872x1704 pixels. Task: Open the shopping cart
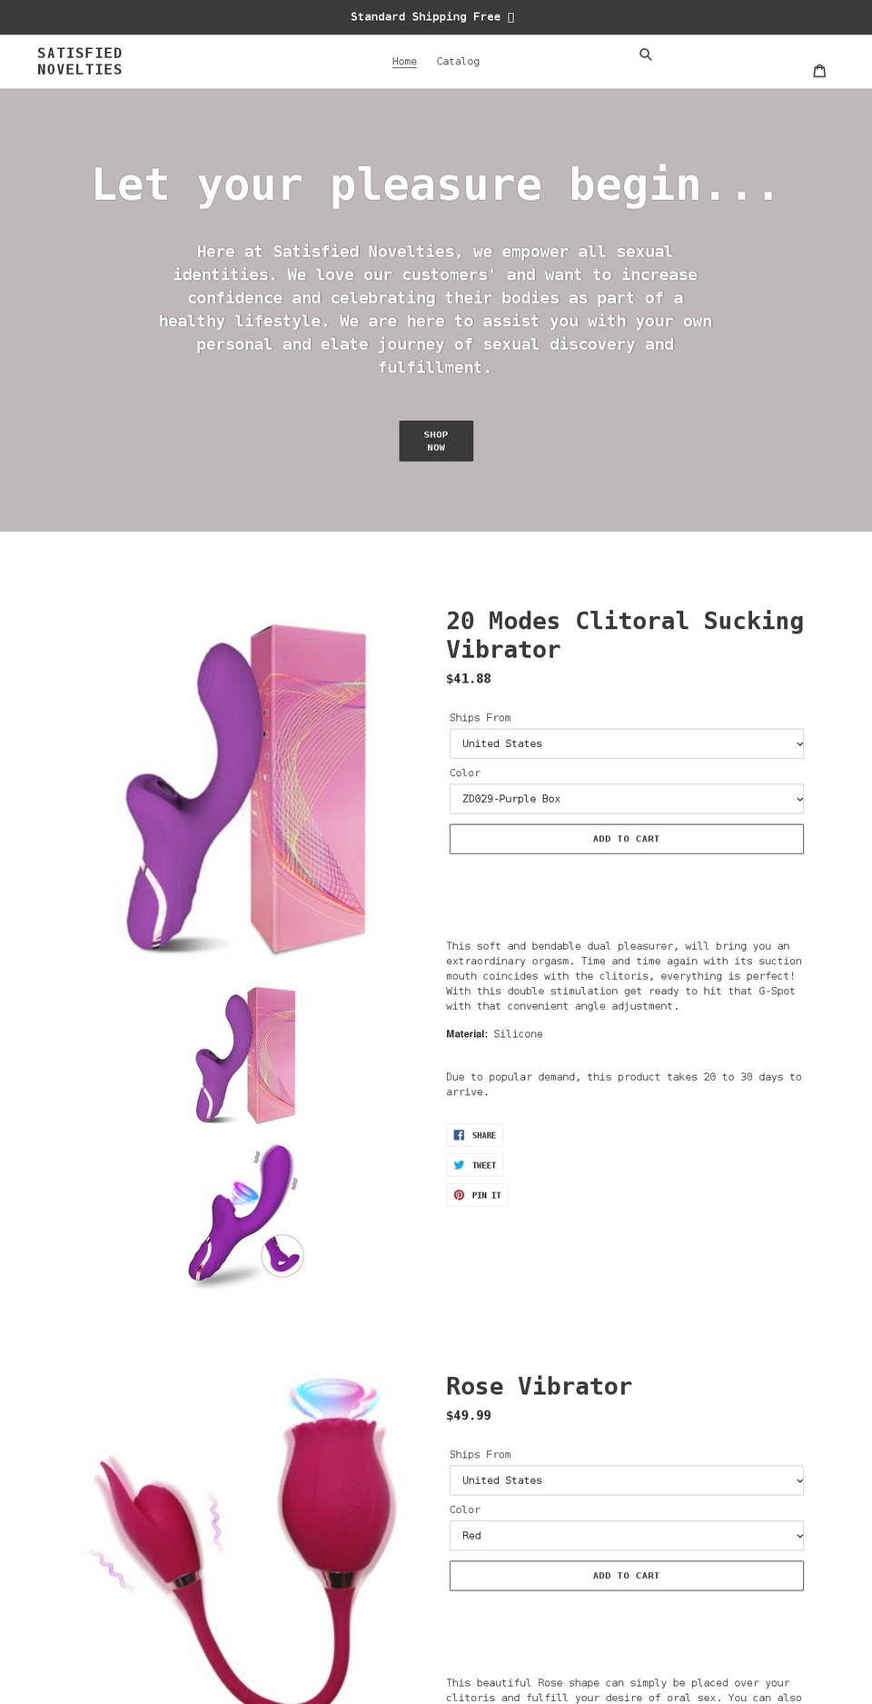tap(819, 70)
